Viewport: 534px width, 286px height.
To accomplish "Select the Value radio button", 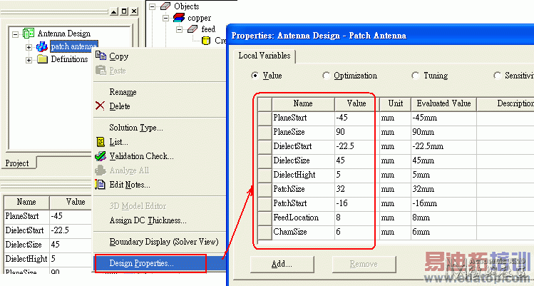I will 255,76.
